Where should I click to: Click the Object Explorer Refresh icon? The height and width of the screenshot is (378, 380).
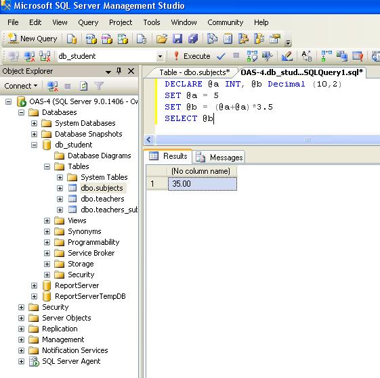coord(83,86)
